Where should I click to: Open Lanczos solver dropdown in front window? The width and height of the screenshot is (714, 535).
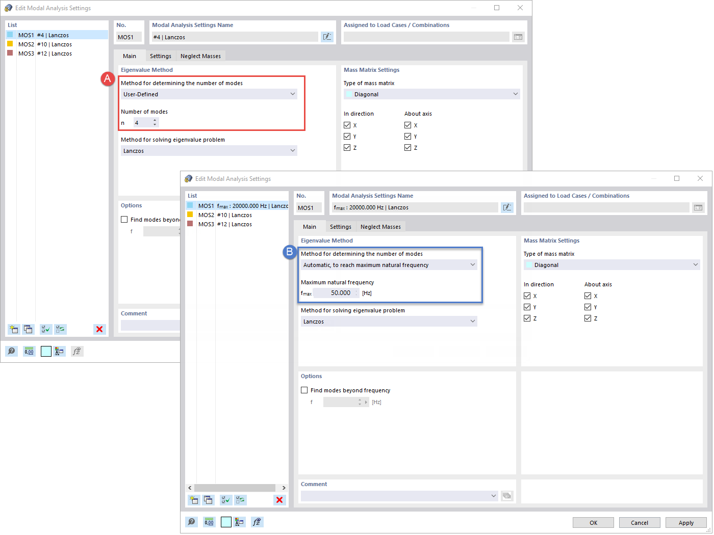(x=389, y=322)
